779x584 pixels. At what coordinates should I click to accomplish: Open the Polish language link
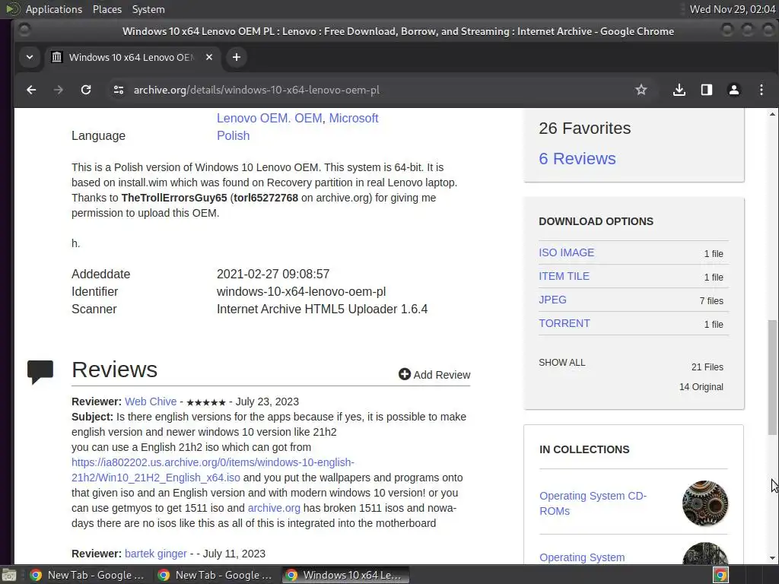coord(233,135)
